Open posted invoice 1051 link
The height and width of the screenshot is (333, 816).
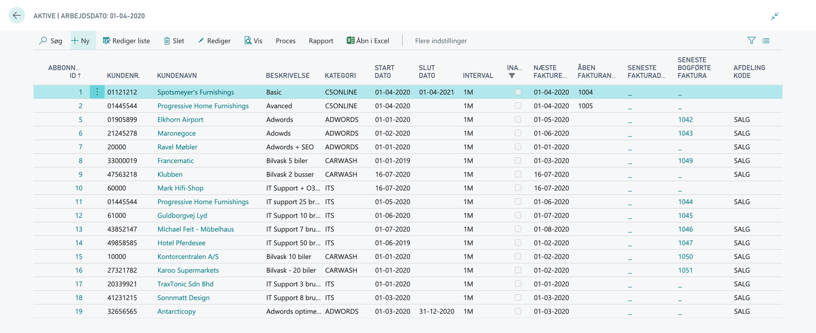point(685,270)
